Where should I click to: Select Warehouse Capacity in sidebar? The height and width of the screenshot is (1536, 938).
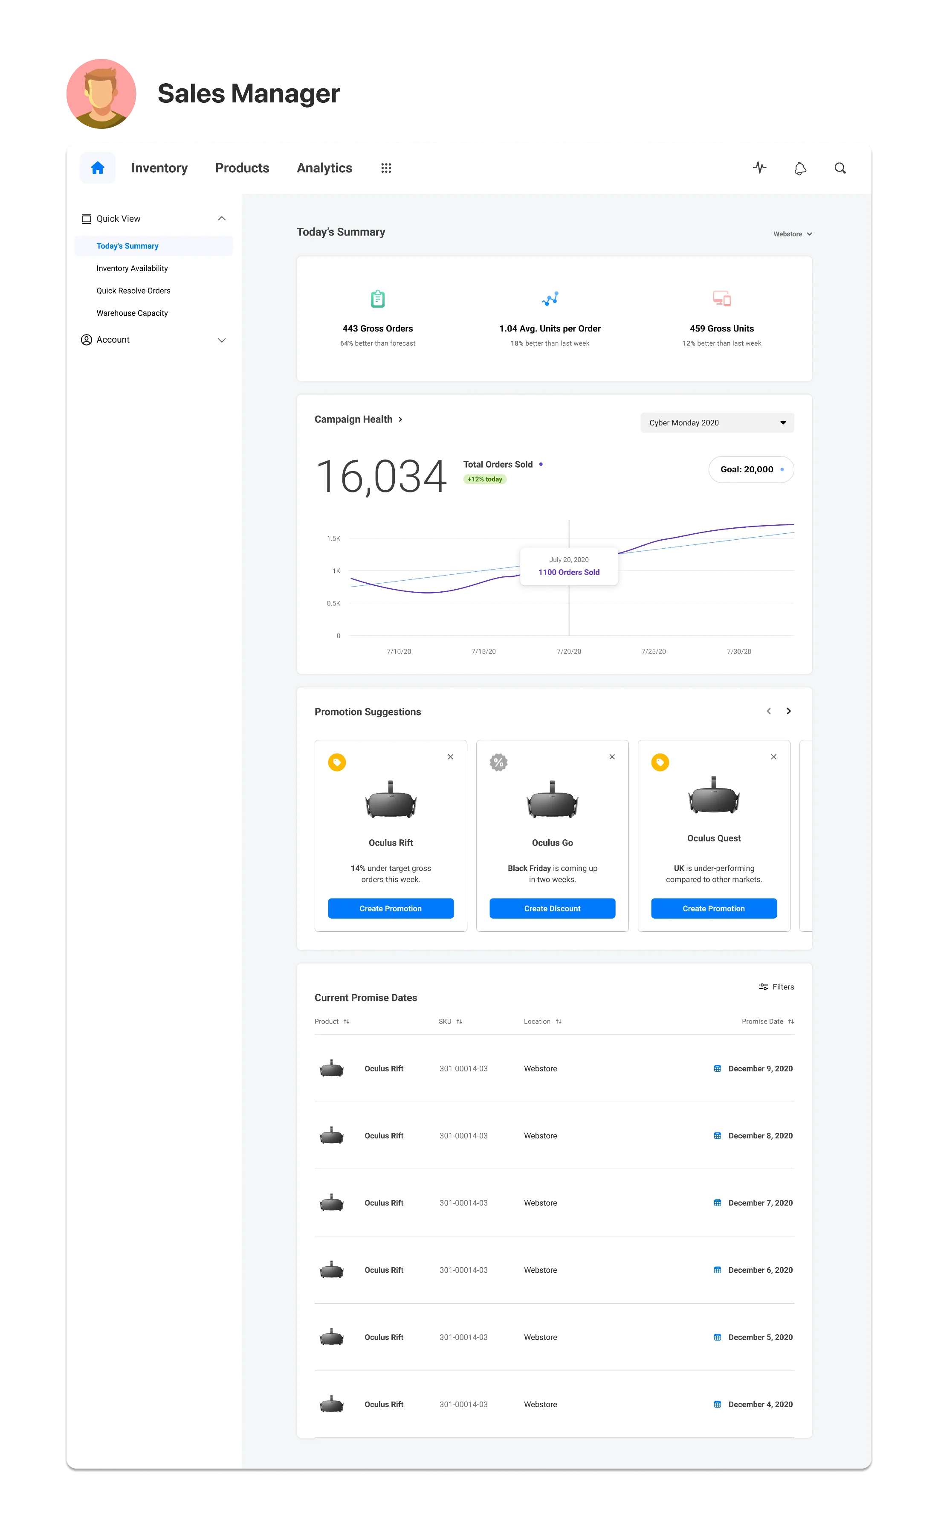pyautogui.click(x=132, y=313)
